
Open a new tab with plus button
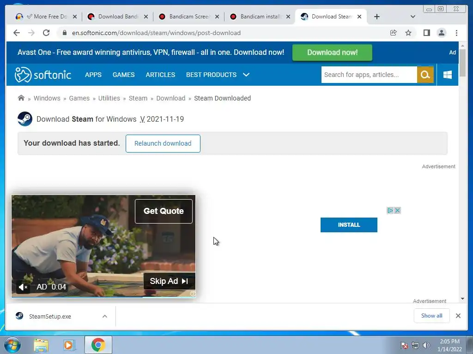[x=377, y=17]
